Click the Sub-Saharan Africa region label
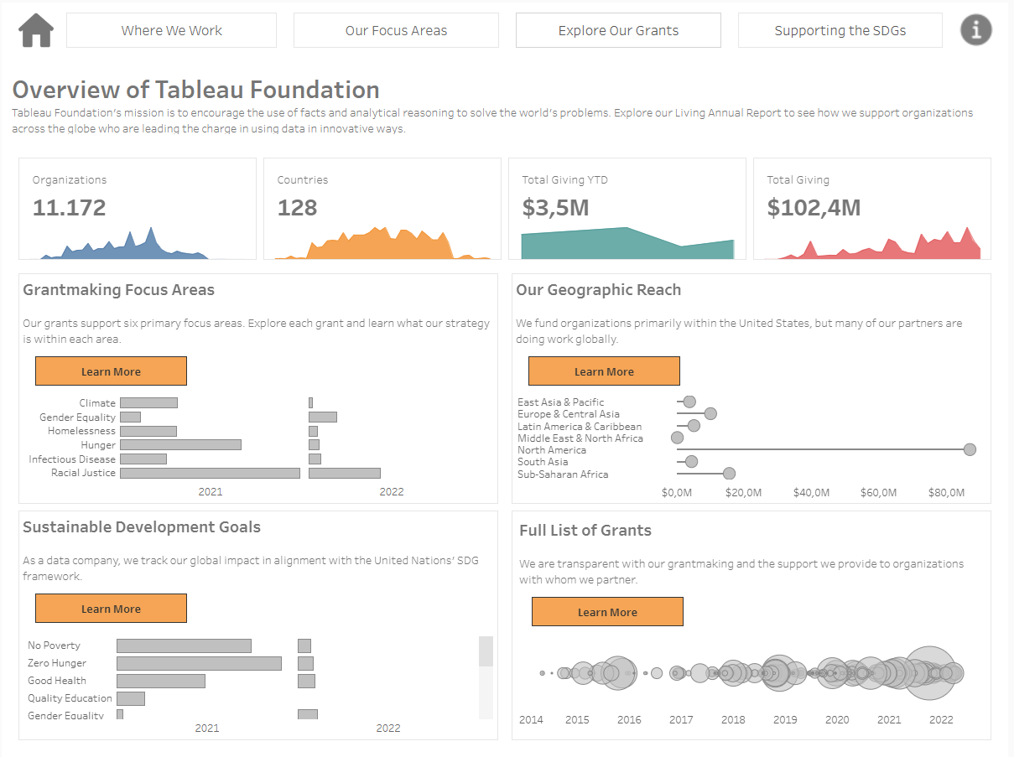The width and height of the screenshot is (1014, 757). click(x=563, y=474)
